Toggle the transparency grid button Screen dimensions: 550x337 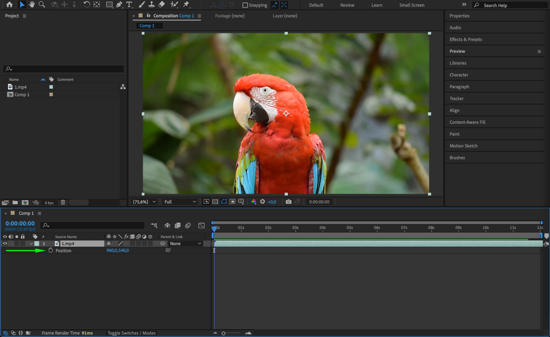coord(215,202)
